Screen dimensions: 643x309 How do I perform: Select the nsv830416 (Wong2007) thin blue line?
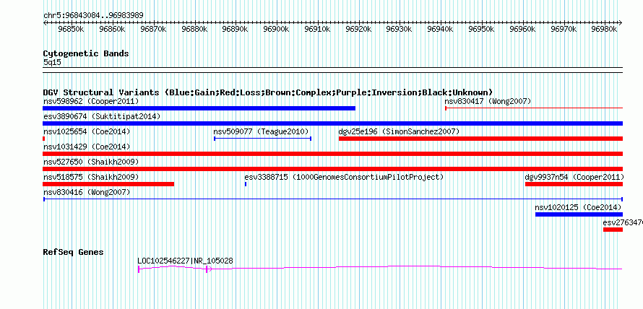click(x=332, y=199)
